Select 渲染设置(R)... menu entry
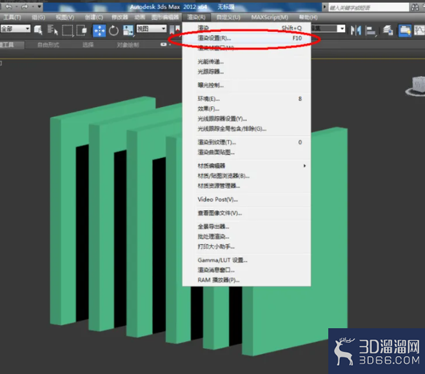 (246, 38)
